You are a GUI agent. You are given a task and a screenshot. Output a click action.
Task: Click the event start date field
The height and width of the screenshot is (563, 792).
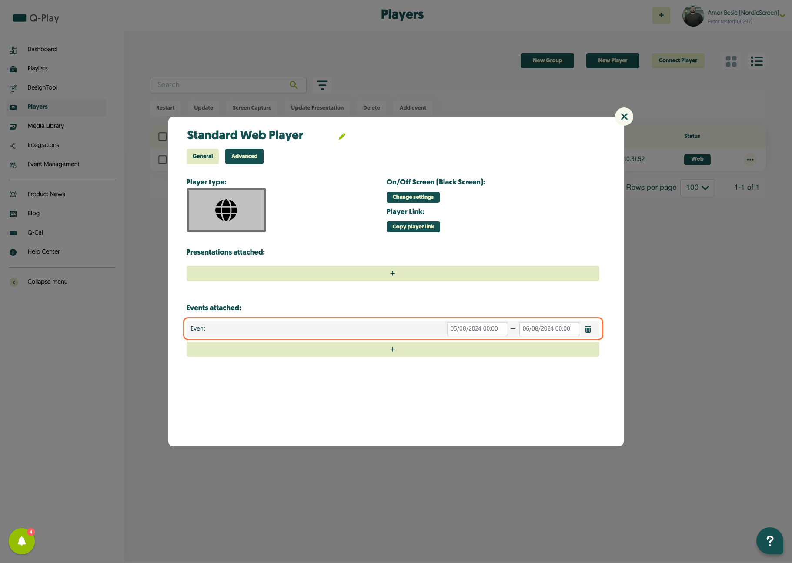click(477, 329)
